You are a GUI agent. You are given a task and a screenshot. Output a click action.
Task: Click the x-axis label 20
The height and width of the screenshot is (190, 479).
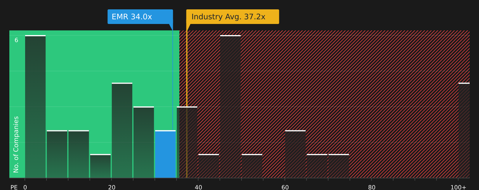point(112,187)
